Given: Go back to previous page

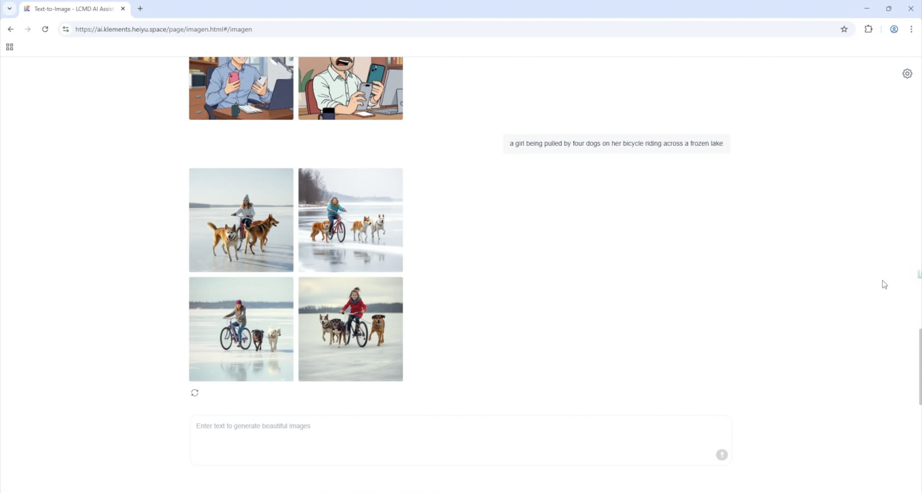Looking at the screenshot, I should (x=10, y=29).
